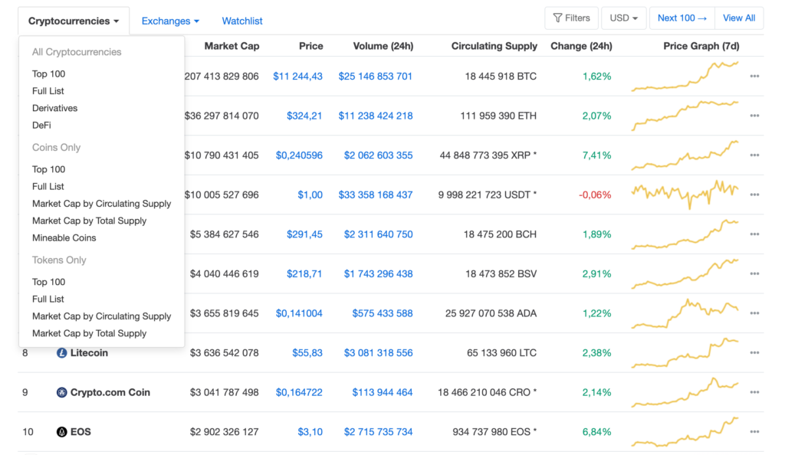Open options menu for the XRP row
785x455 pixels.
click(x=754, y=155)
